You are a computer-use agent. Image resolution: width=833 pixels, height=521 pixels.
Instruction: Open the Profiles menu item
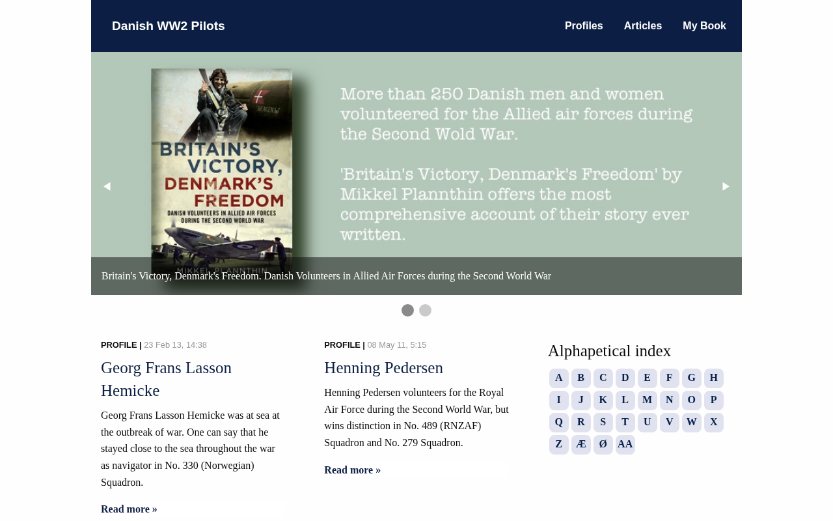click(584, 26)
